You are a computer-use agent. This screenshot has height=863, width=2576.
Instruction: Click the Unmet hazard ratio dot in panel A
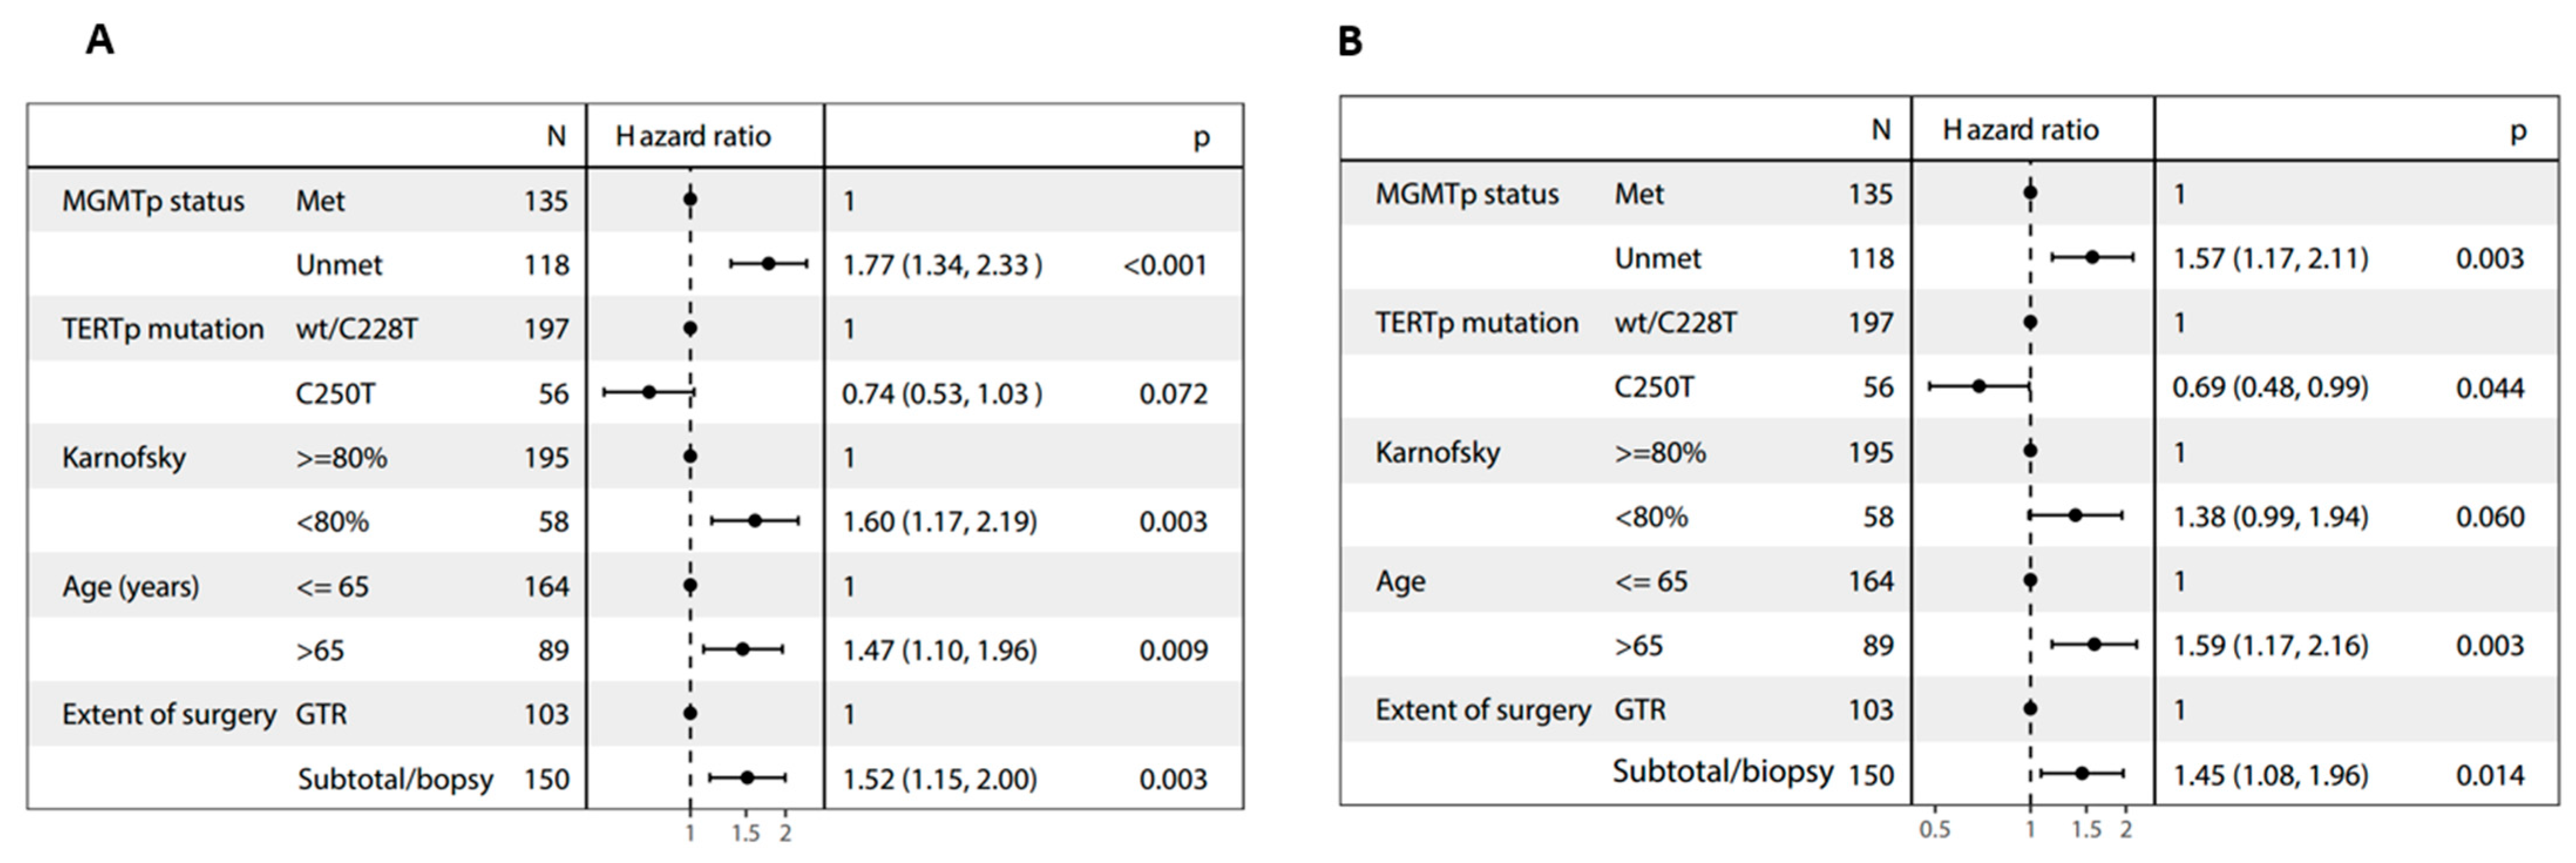click(x=768, y=264)
